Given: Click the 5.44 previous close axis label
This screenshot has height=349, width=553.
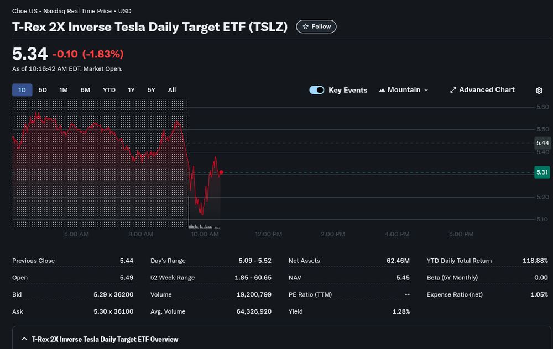Looking at the screenshot, I should tap(542, 143).
